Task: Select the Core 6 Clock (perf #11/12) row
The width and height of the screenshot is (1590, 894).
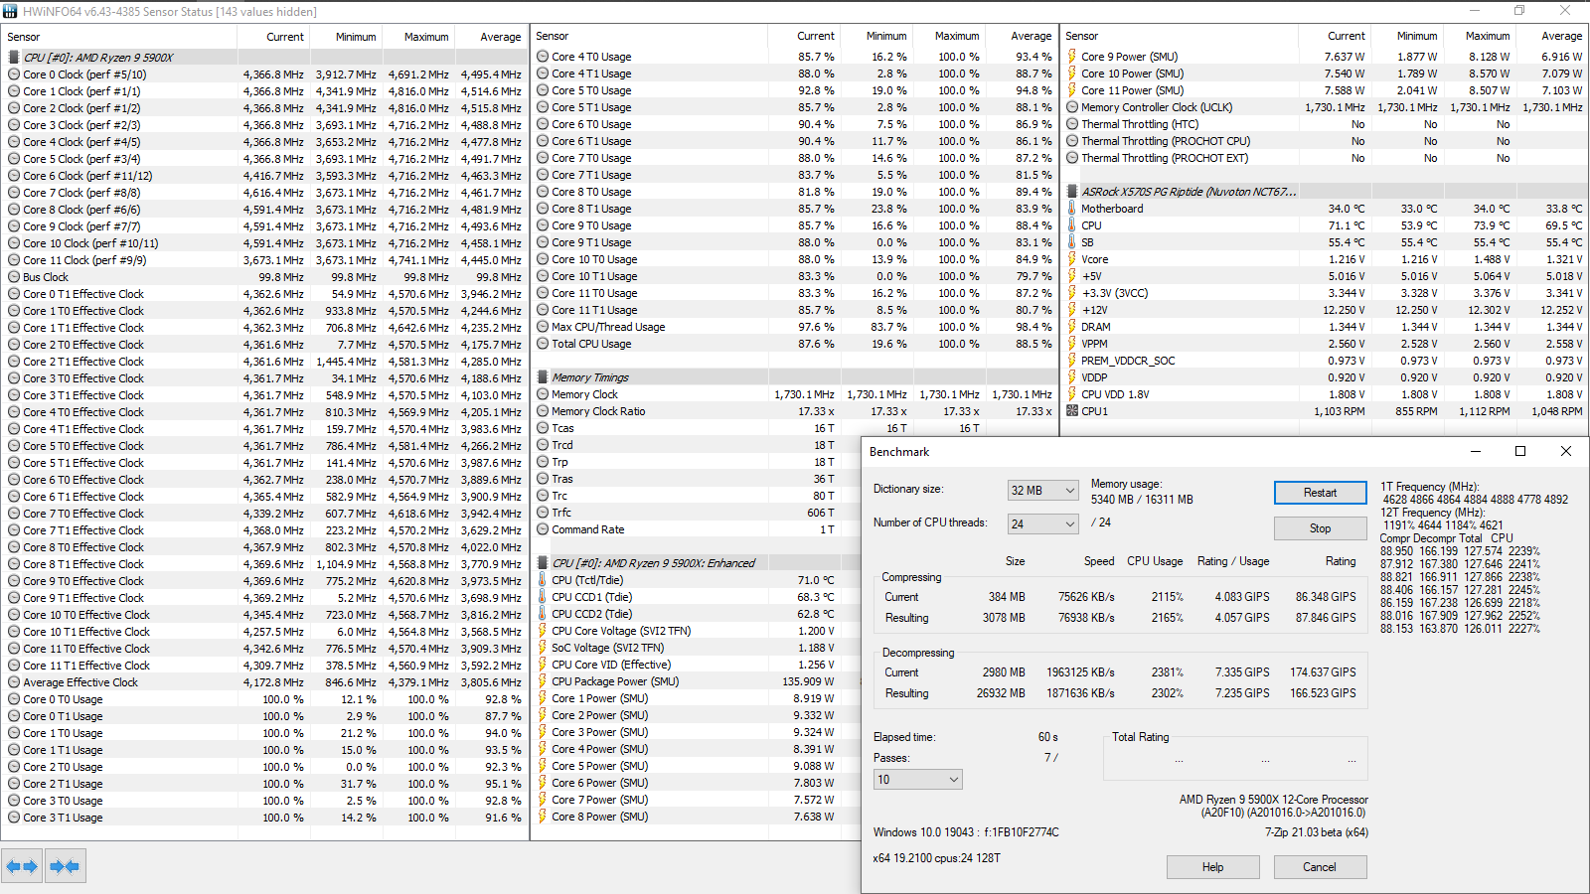Action: point(264,176)
